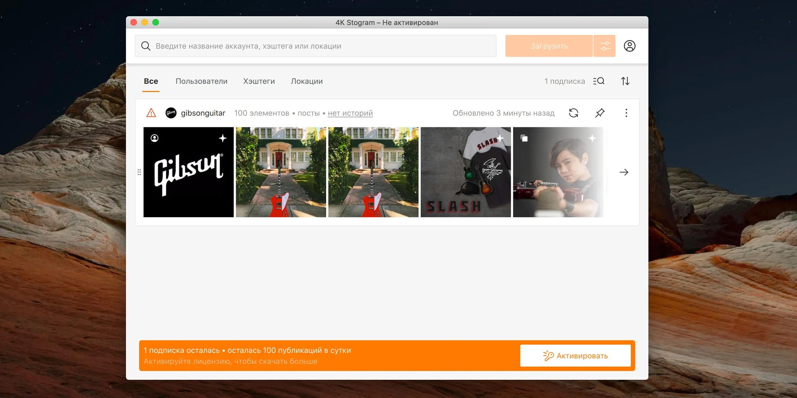Open the нет историй link

pos(350,113)
